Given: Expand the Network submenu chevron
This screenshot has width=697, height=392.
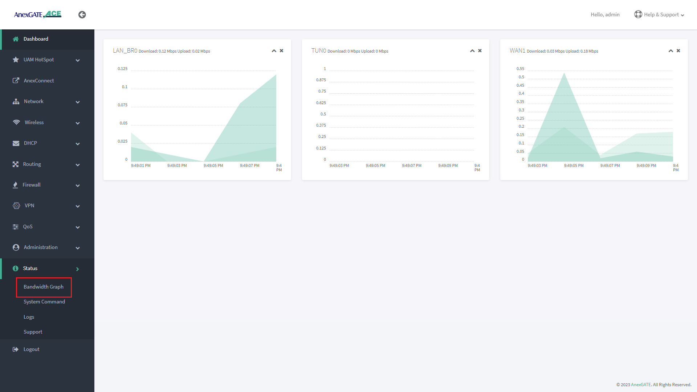Looking at the screenshot, I should pyautogui.click(x=78, y=102).
